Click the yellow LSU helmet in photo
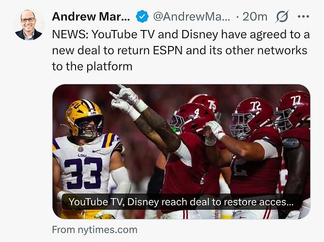The width and height of the screenshot is (324, 242). 84,116
